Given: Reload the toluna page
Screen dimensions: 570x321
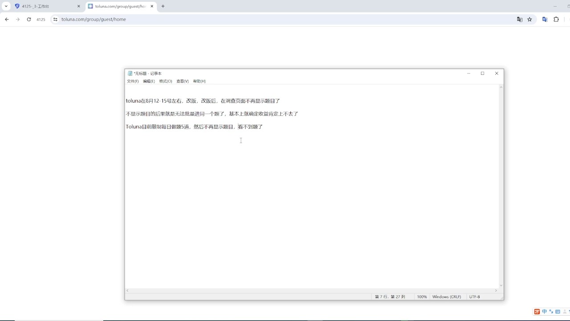Looking at the screenshot, I should coord(29,19).
